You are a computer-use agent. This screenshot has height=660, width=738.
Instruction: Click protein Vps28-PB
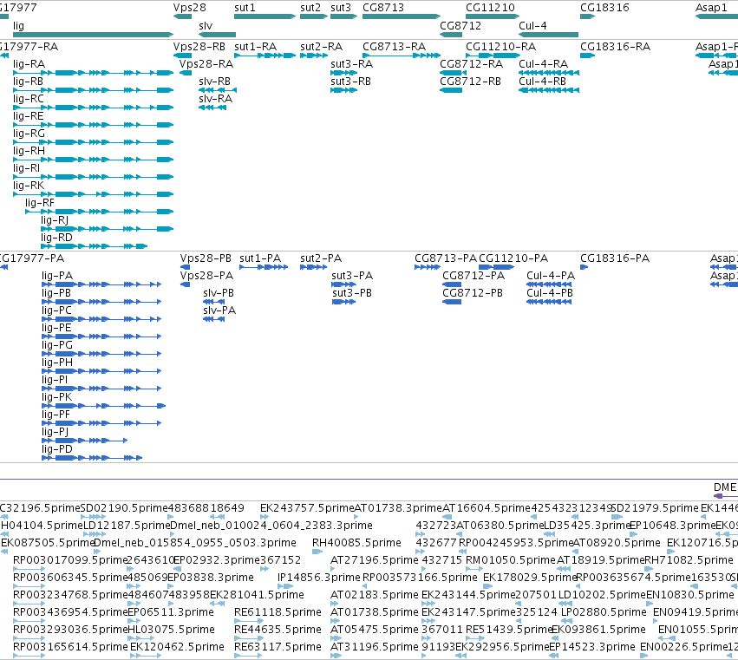coord(185,267)
